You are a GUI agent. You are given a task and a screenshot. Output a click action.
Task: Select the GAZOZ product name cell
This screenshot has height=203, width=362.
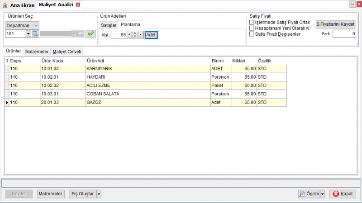[x=148, y=103]
